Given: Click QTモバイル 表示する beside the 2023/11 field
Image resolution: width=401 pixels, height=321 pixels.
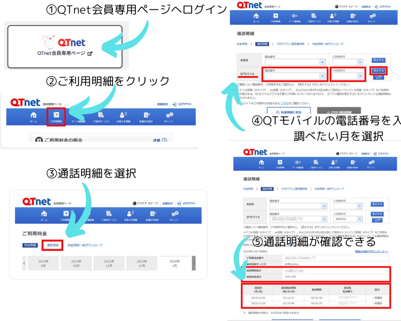Looking at the screenshot, I should (x=377, y=214).
